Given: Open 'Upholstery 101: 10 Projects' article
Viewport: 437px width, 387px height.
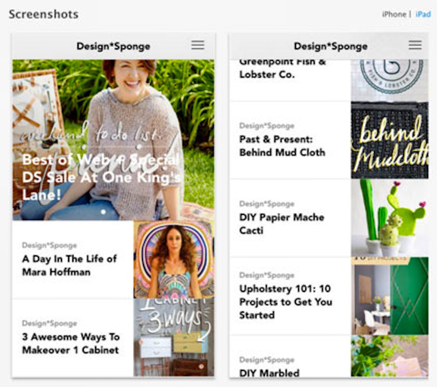Looking at the screenshot, I should [x=286, y=302].
